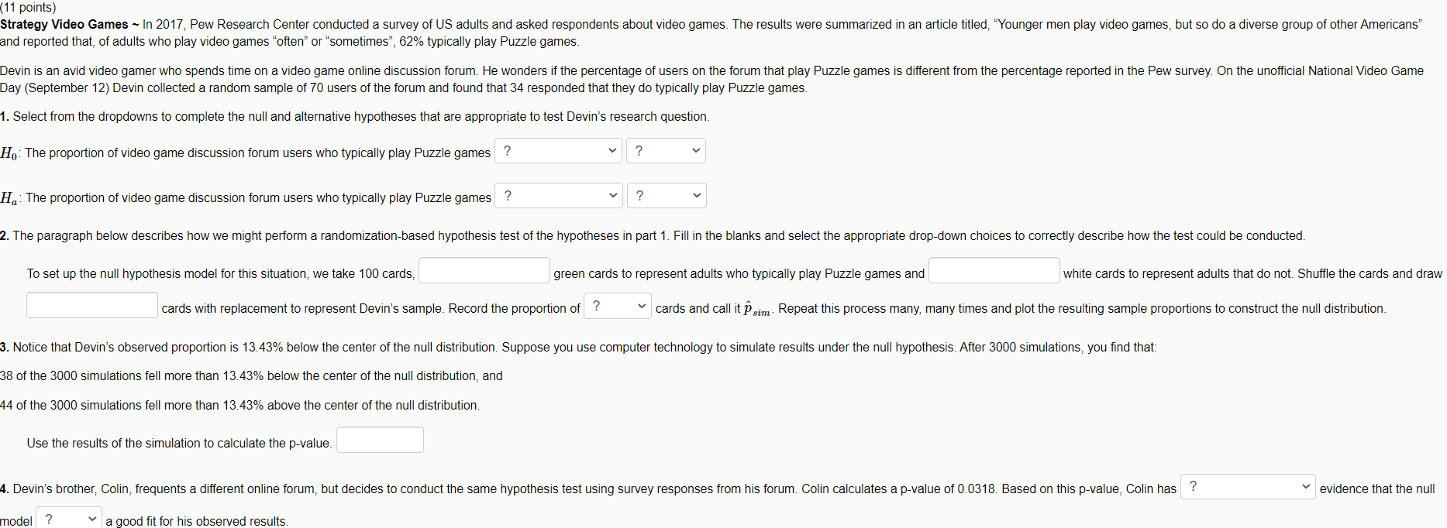Open second smaller dropdown in the H0 row
The width and height of the screenshot is (1447, 528).
(666, 151)
